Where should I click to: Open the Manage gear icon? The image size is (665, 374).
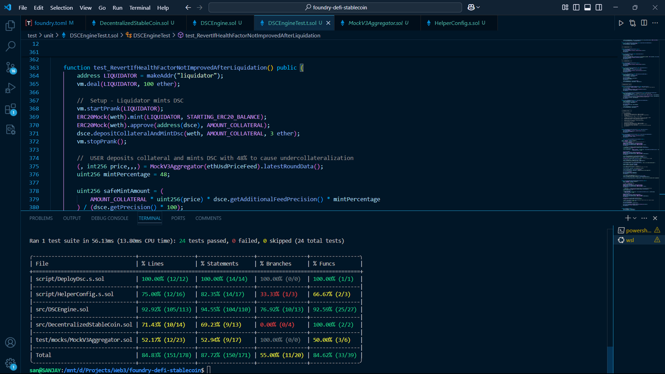click(x=10, y=363)
